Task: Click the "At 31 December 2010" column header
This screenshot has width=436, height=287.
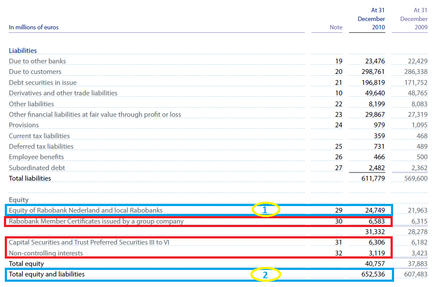Action: pyautogui.click(x=371, y=19)
